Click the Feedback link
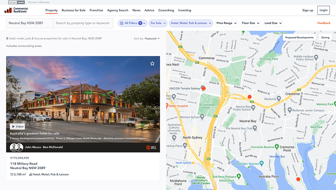 tap(324, 23)
